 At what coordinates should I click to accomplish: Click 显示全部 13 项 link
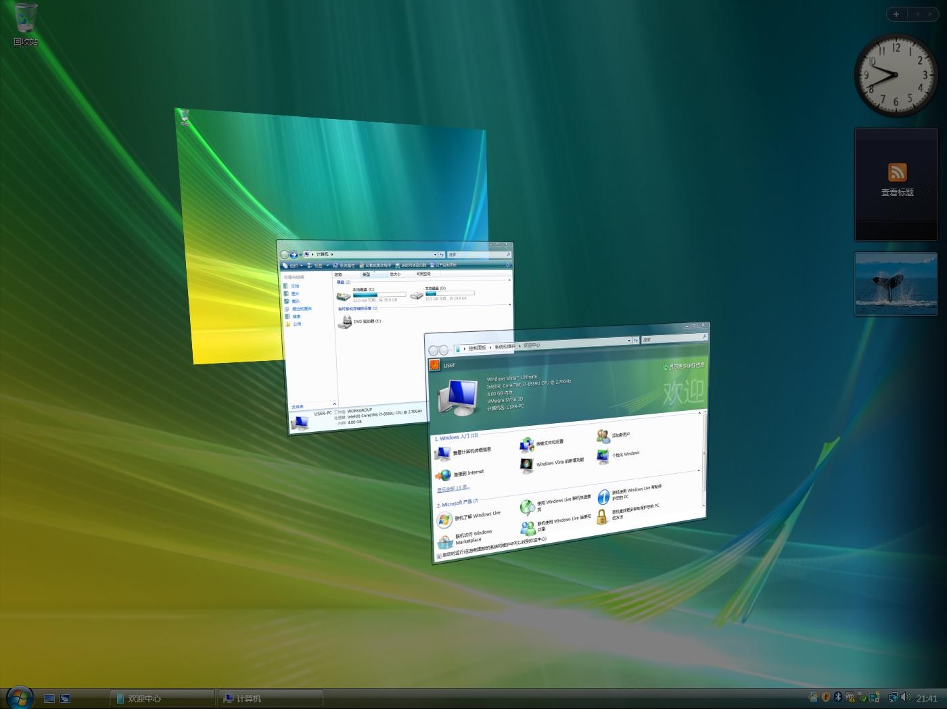pyautogui.click(x=453, y=488)
